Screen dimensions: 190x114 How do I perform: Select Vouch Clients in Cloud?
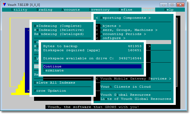125,87
